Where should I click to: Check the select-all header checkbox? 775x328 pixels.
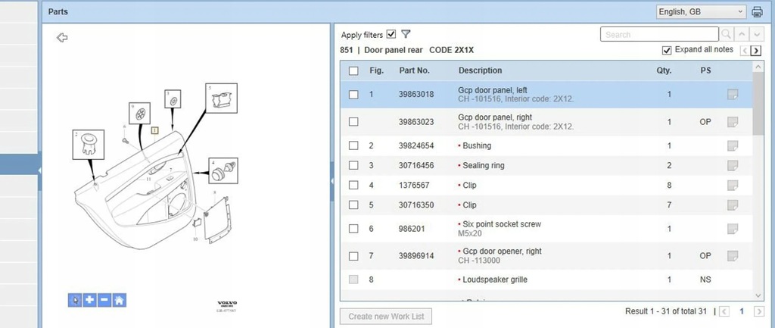pyautogui.click(x=353, y=70)
